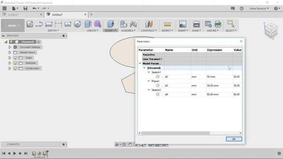Viewport: 283px width, 159px height.
Task: Select the Line sketch tool
Action: click(x=39, y=24)
